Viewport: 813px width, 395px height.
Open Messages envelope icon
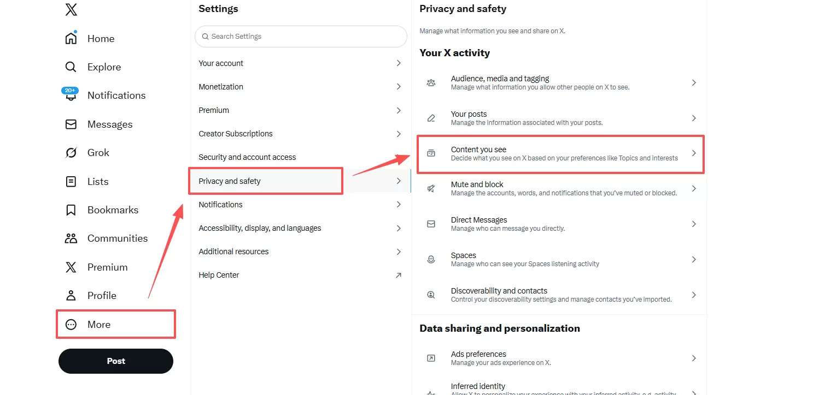(x=71, y=124)
